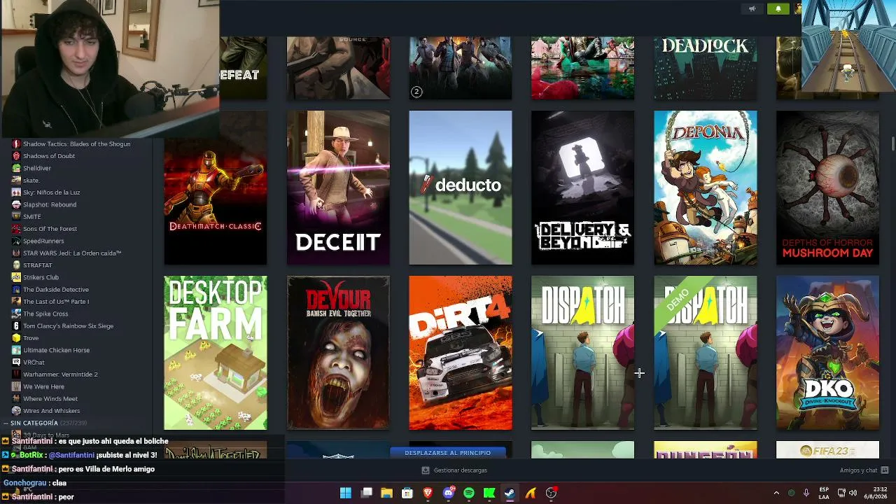896x504 pixels.
Task: Click the Amigos y chat friends icon
Action: click(x=885, y=470)
